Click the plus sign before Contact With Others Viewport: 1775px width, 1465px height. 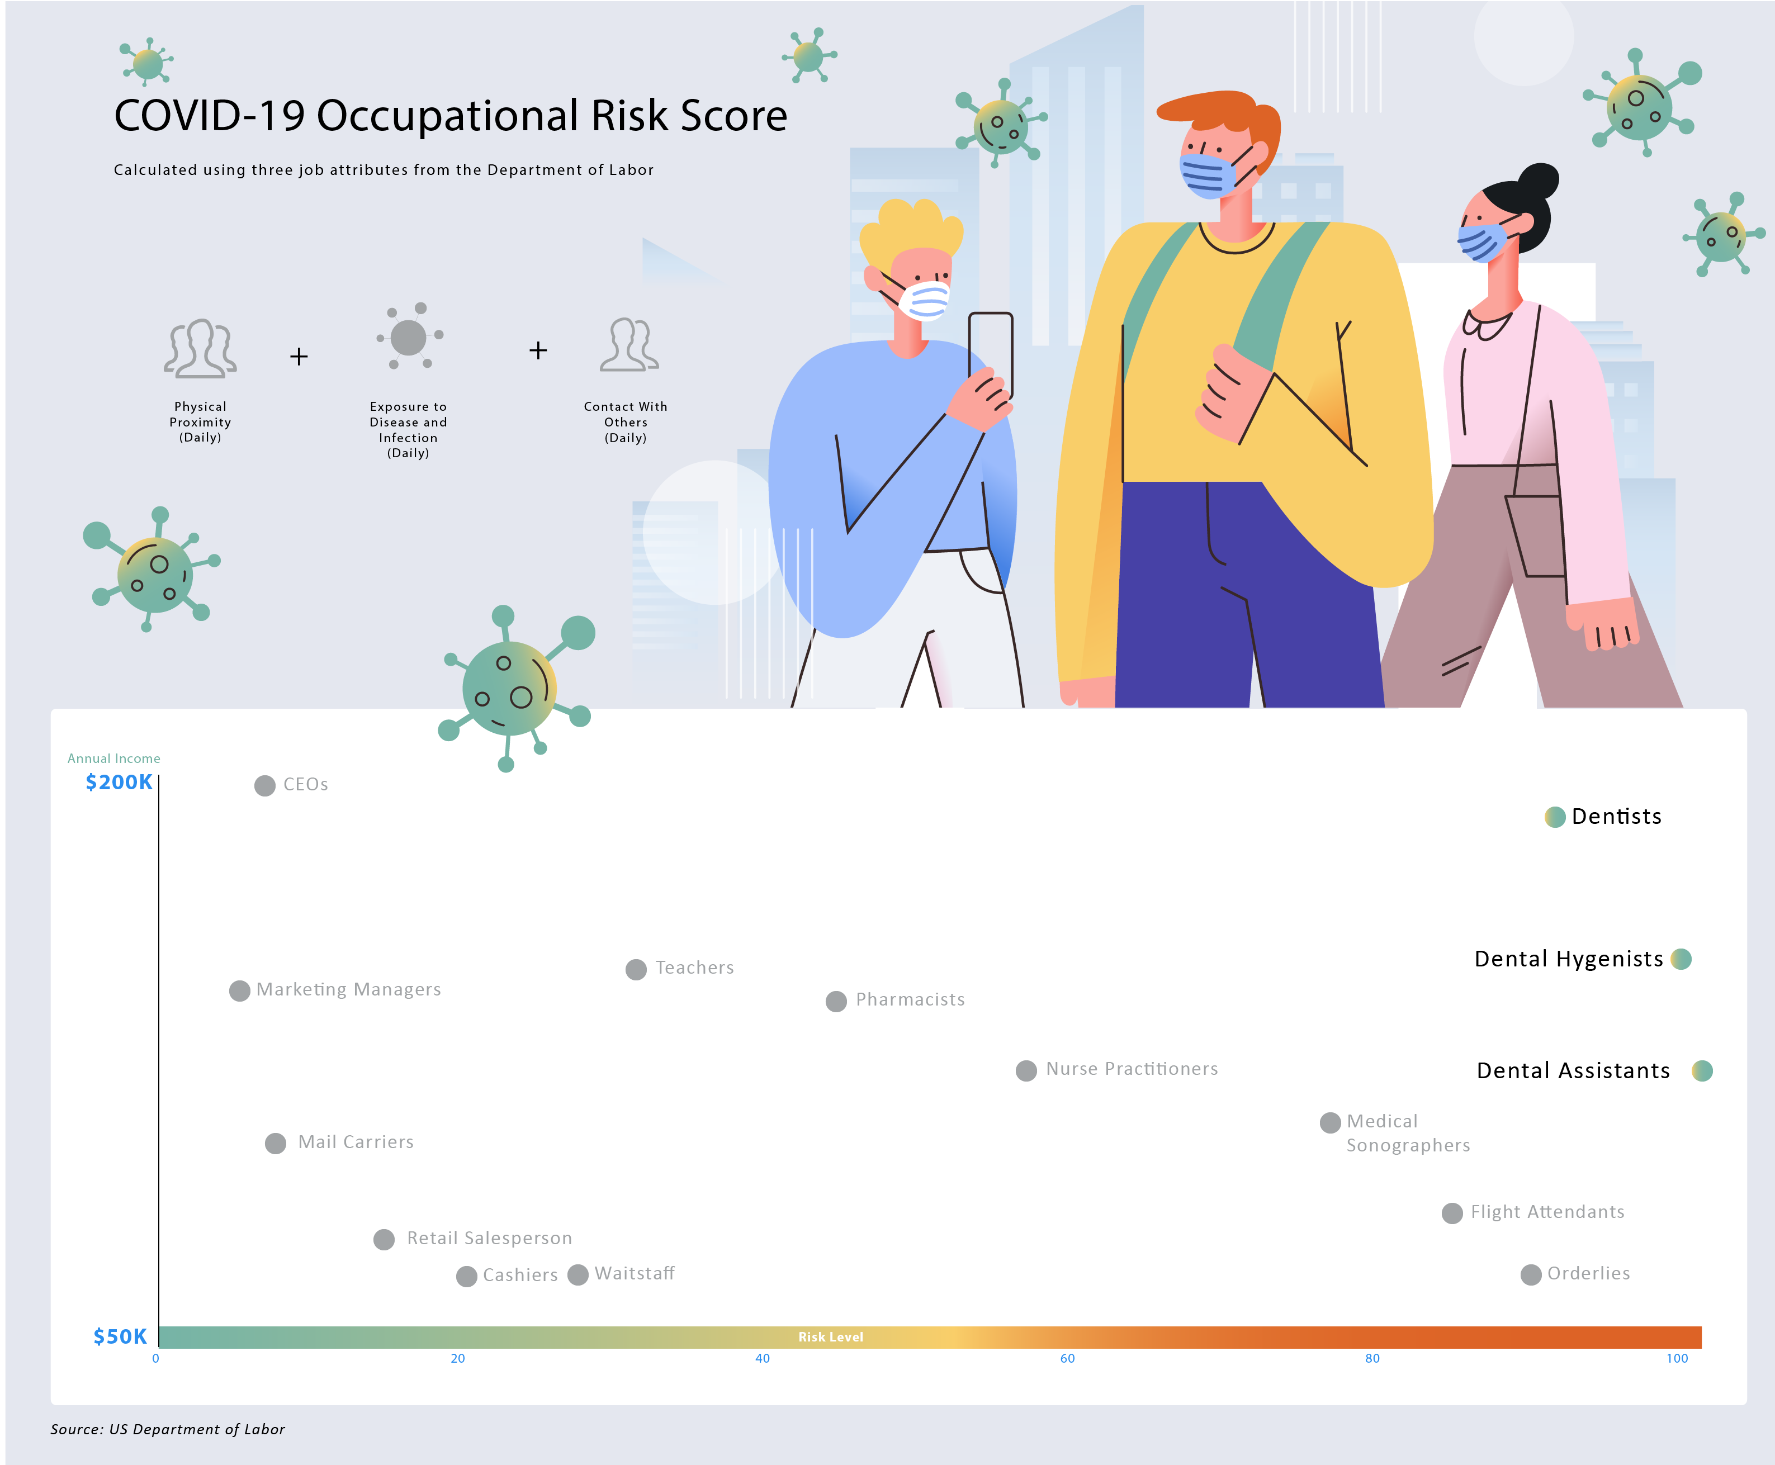click(x=538, y=351)
